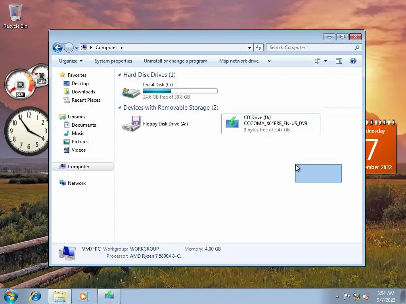Select Map network drive

(239, 61)
